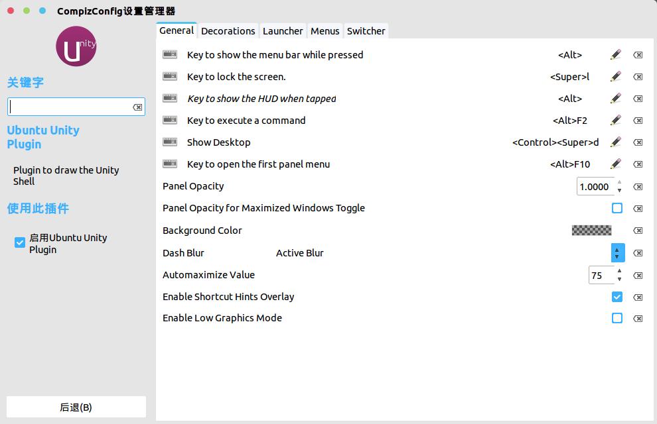Screen dimensions: 657x424
Task: Edit the Show Desktop key binding
Action: coord(615,142)
